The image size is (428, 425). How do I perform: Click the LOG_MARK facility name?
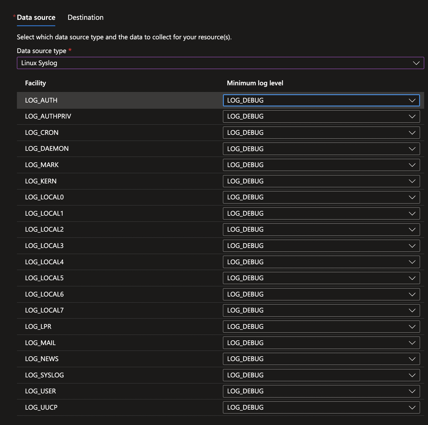[42, 165]
